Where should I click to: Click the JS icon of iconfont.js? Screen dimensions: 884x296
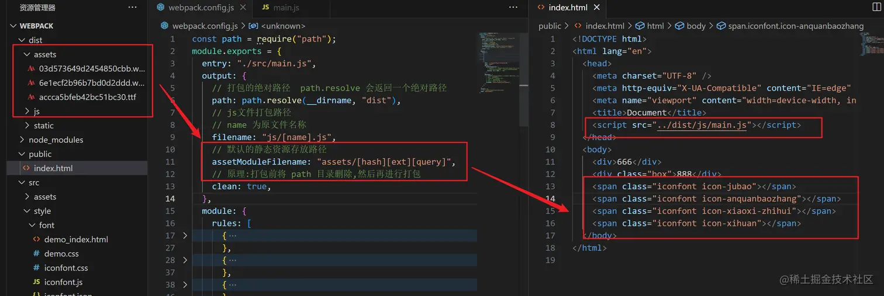pos(36,282)
